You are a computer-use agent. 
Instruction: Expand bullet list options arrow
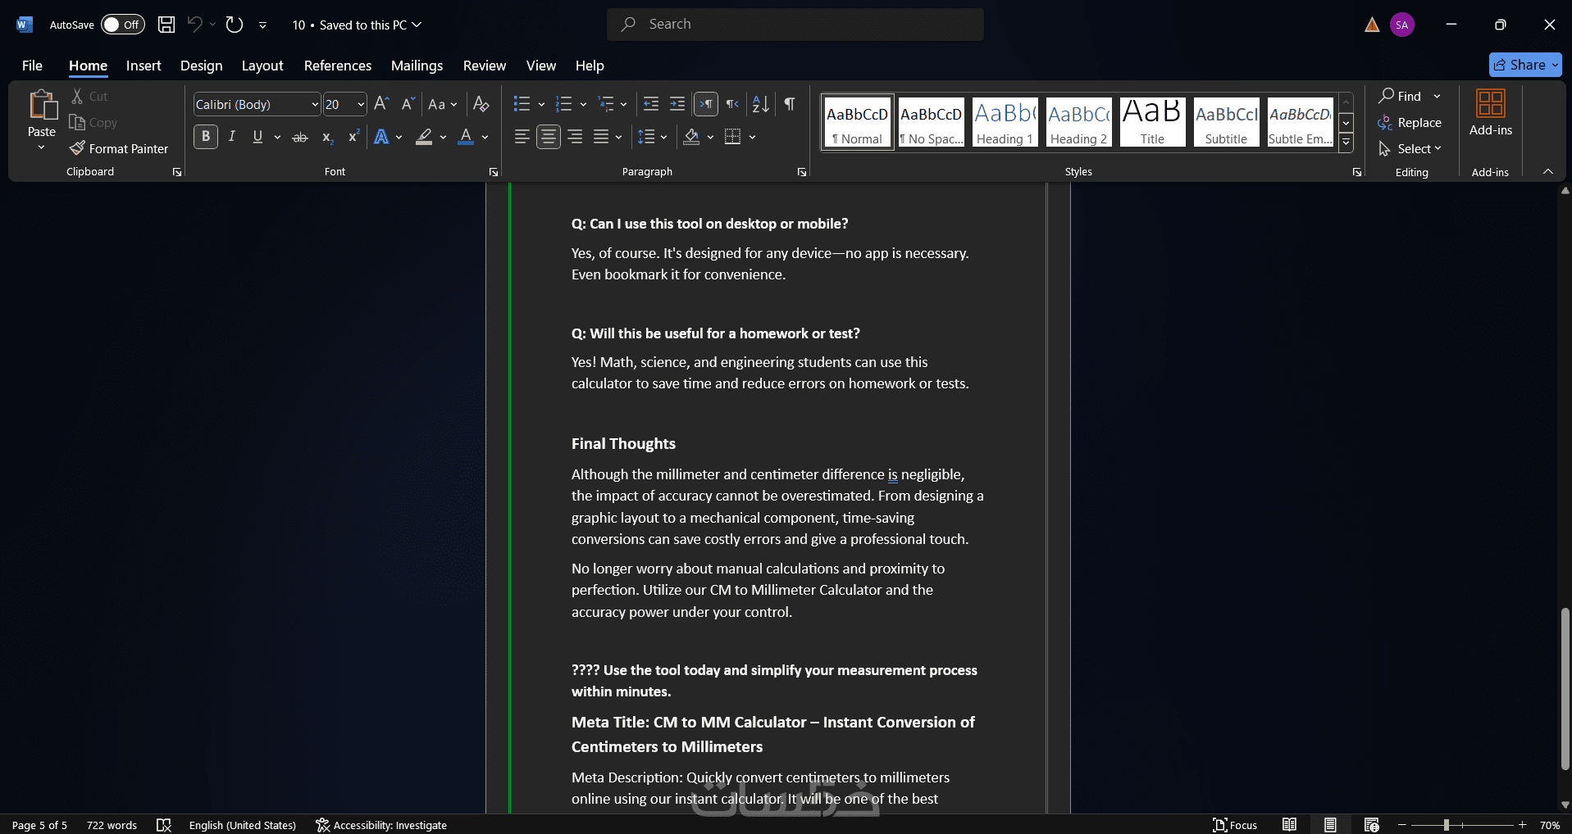(541, 104)
